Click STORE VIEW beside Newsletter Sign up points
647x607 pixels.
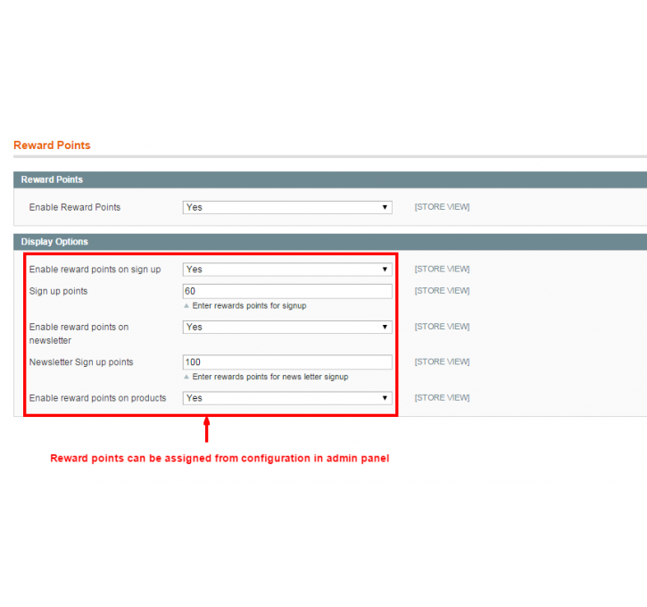442,362
